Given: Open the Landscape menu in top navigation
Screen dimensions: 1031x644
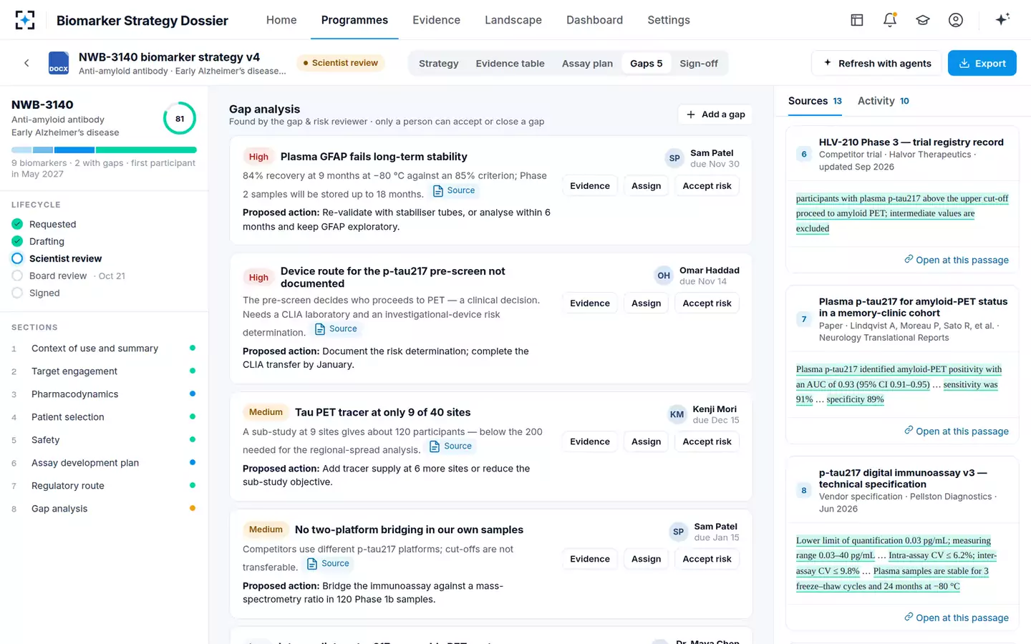Looking at the screenshot, I should (x=513, y=20).
